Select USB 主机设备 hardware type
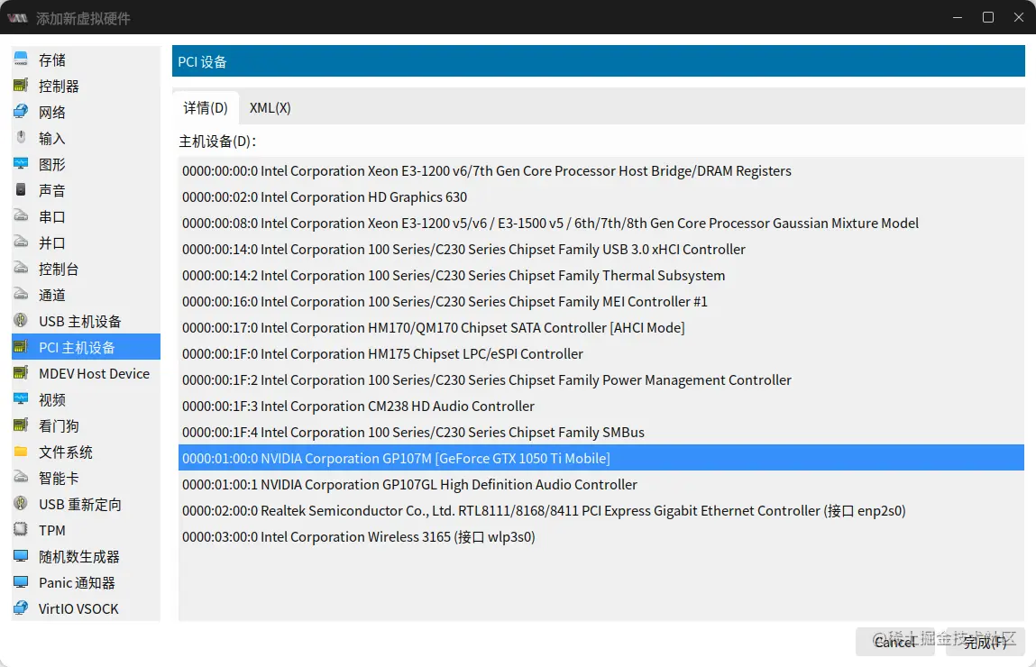 coord(86,322)
